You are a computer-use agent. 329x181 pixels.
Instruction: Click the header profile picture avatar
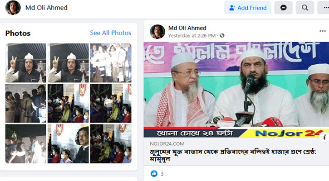tap(13, 8)
